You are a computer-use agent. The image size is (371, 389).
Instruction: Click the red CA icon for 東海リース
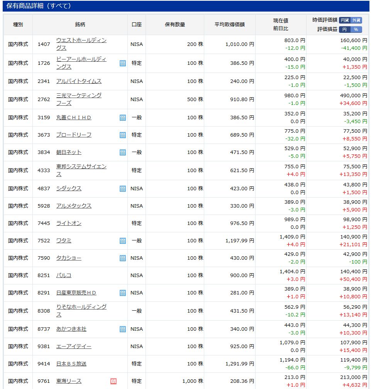(x=114, y=381)
